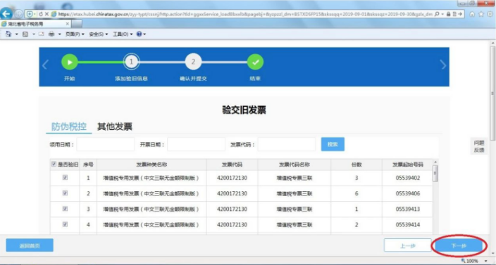Click the 发票代码 column header
The image size is (496, 265).
(x=232, y=164)
